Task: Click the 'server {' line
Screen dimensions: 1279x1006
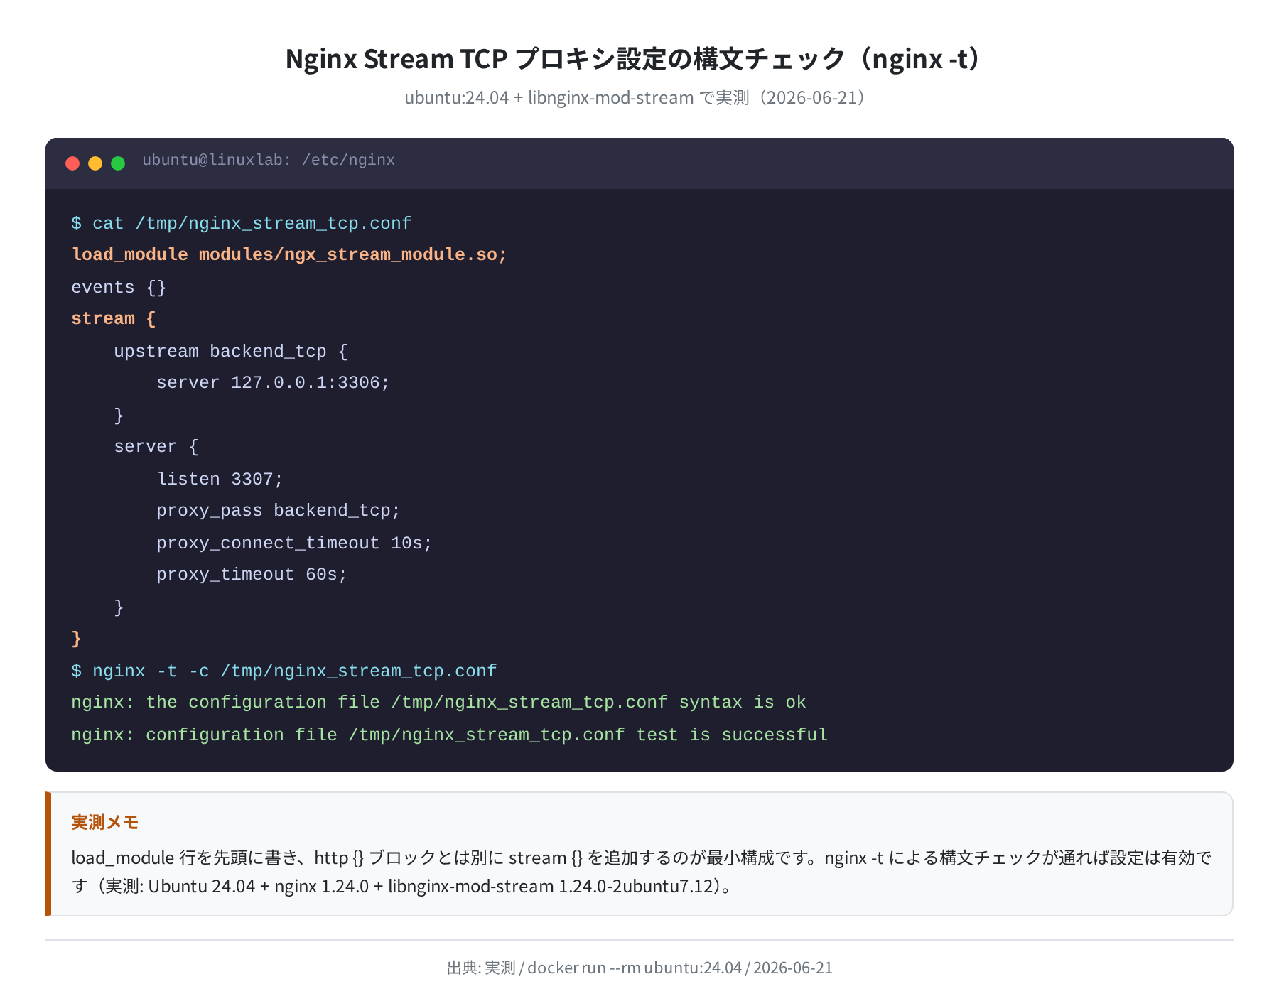Action: tap(156, 447)
